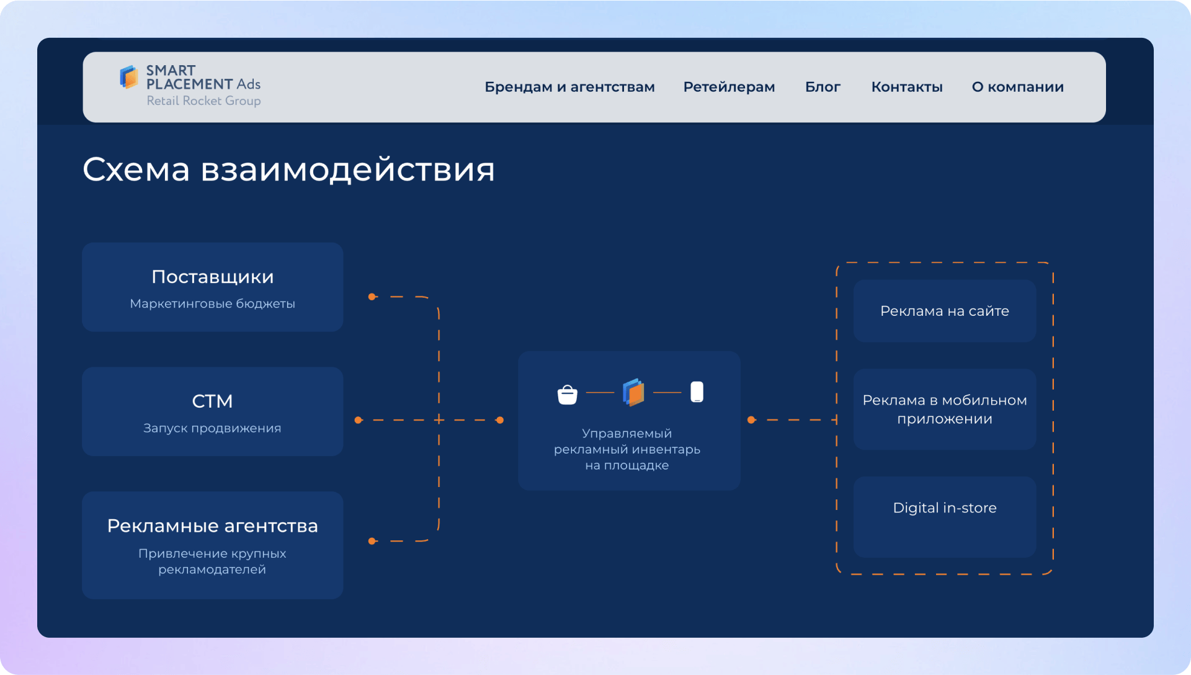Click the orange connector dot near Поставщики

[372, 297]
